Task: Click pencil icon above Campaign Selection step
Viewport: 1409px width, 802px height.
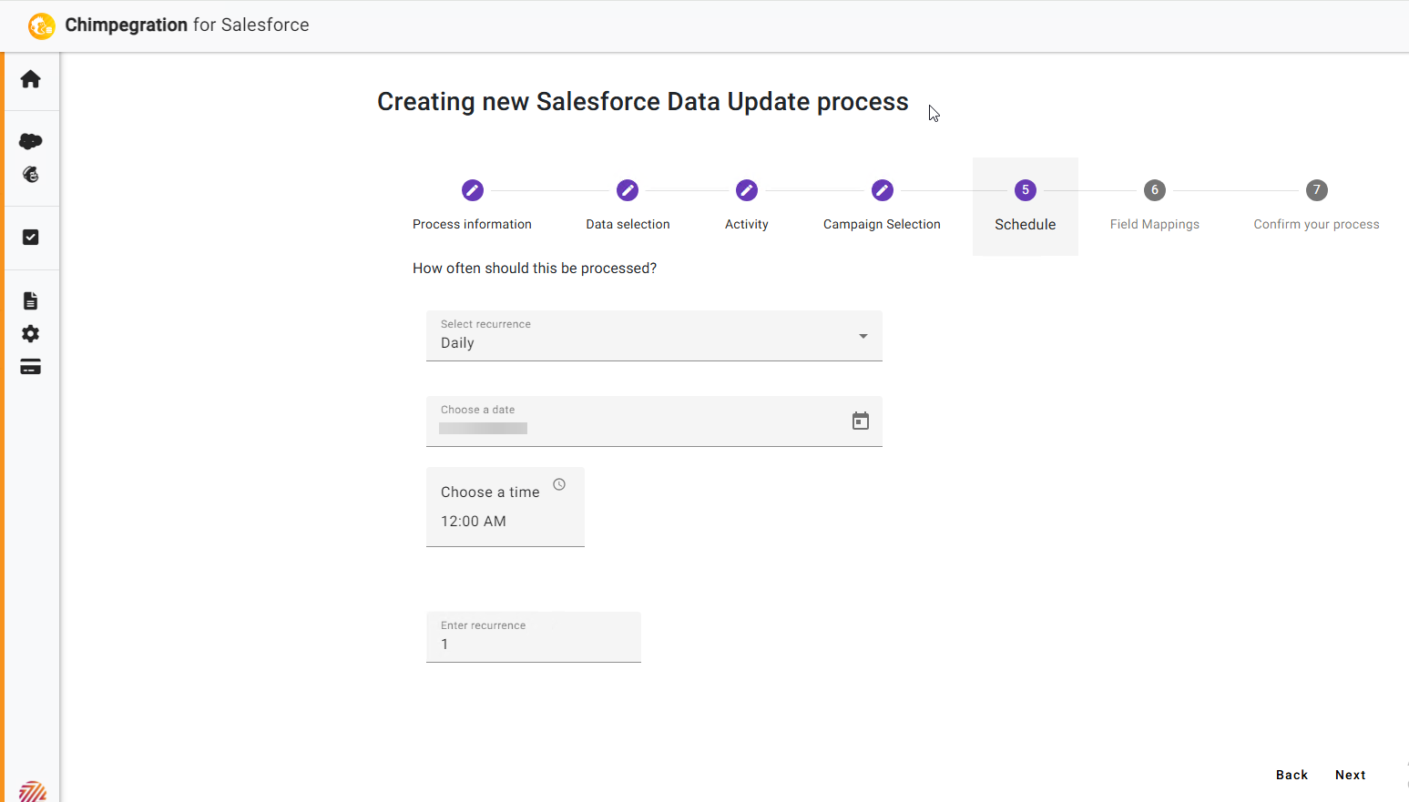Action: (882, 190)
